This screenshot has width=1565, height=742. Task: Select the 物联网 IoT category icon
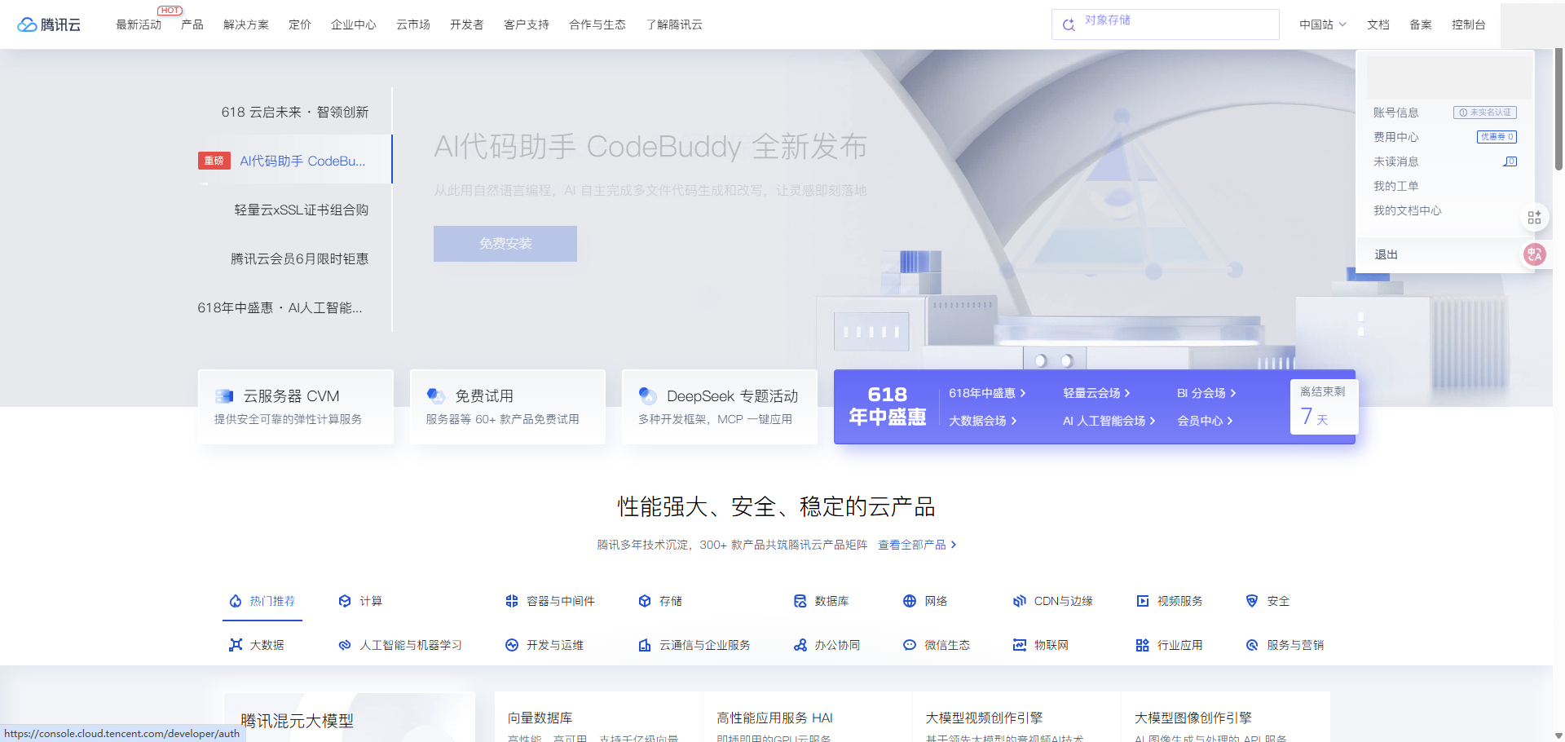click(1019, 645)
